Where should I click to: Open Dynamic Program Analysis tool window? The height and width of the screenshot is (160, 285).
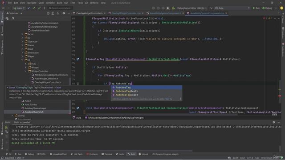(165, 154)
